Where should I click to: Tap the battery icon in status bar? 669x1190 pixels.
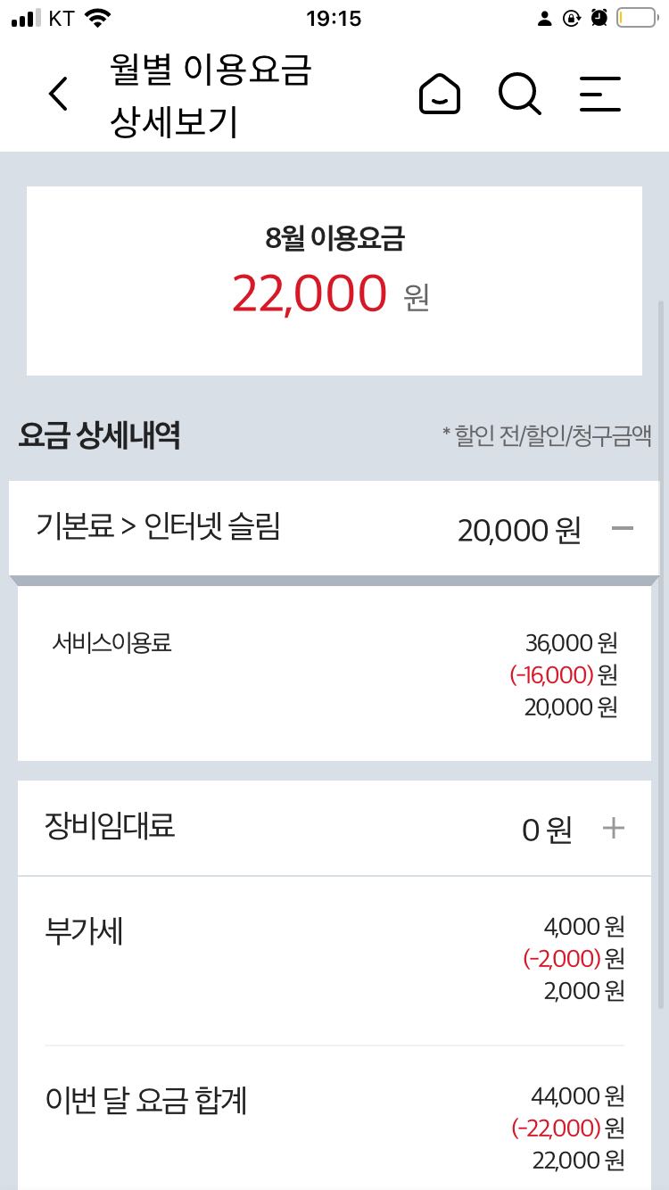point(636,18)
